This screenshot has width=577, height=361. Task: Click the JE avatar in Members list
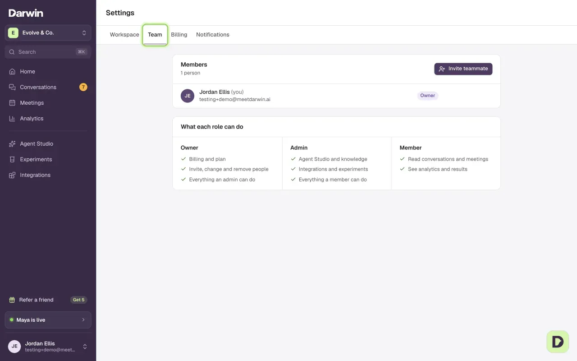tap(188, 96)
